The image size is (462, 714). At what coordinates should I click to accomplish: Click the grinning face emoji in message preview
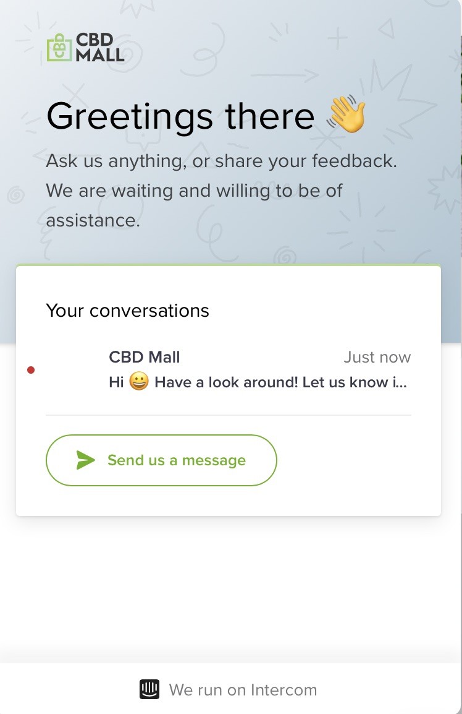[x=139, y=382]
